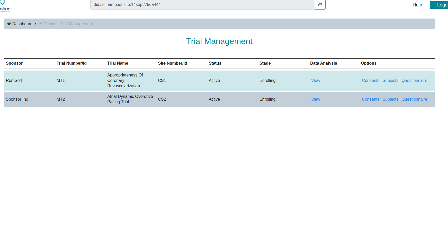448x240 pixels.
Task: Open Subjects for the MT2 trial
Action: (390, 99)
